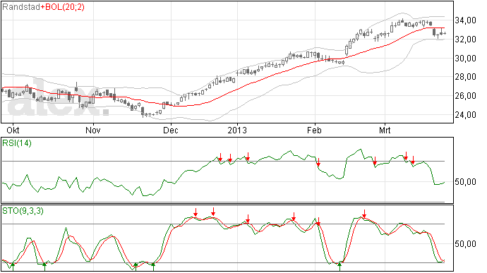Viewport: 487px width, 273px height.
Task: Click the 28,00 price axis label
Action: [x=465, y=77]
